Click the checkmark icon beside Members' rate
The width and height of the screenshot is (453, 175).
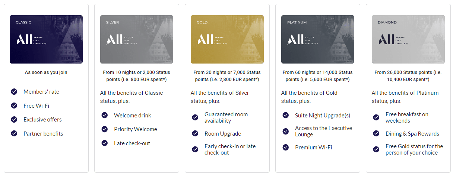[14, 91]
